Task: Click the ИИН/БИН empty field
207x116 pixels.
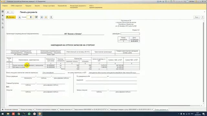Action: click(x=130, y=34)
